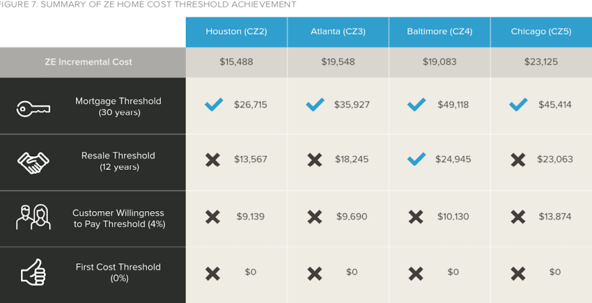Click the X mark beside Baltimore $0
Screen dimensions: 592x303
click(x=416, y=272)
